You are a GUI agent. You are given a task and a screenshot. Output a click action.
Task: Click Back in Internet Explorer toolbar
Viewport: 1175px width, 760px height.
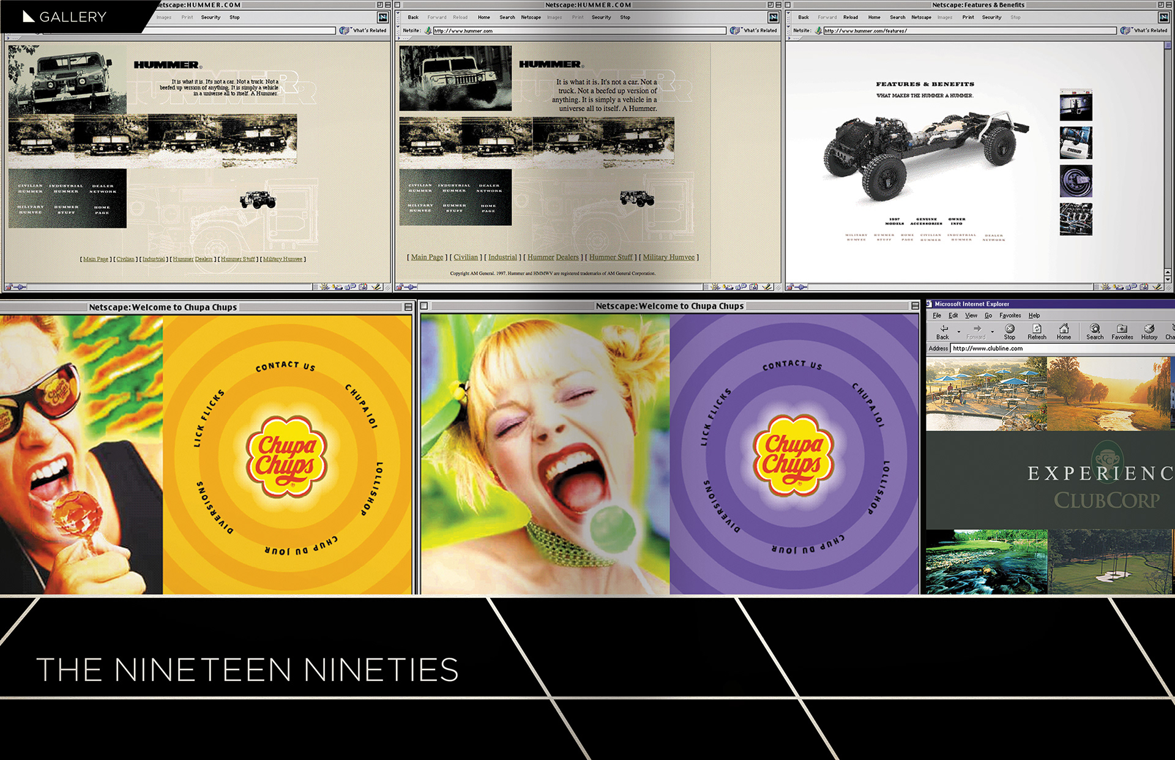[942, 332]
